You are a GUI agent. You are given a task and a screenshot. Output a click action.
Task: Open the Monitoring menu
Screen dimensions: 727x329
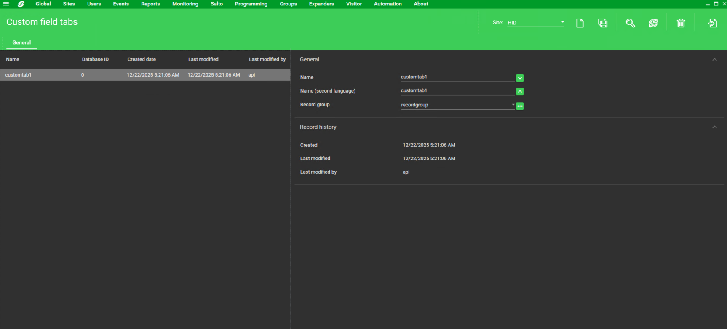point(185,4)
